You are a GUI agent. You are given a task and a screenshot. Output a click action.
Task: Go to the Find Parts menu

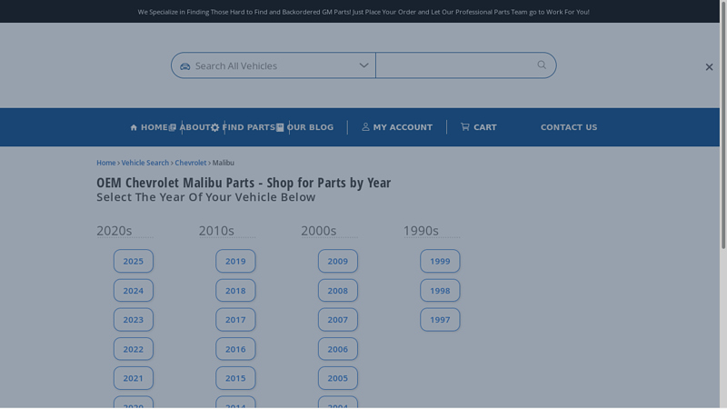pos(248,127)
